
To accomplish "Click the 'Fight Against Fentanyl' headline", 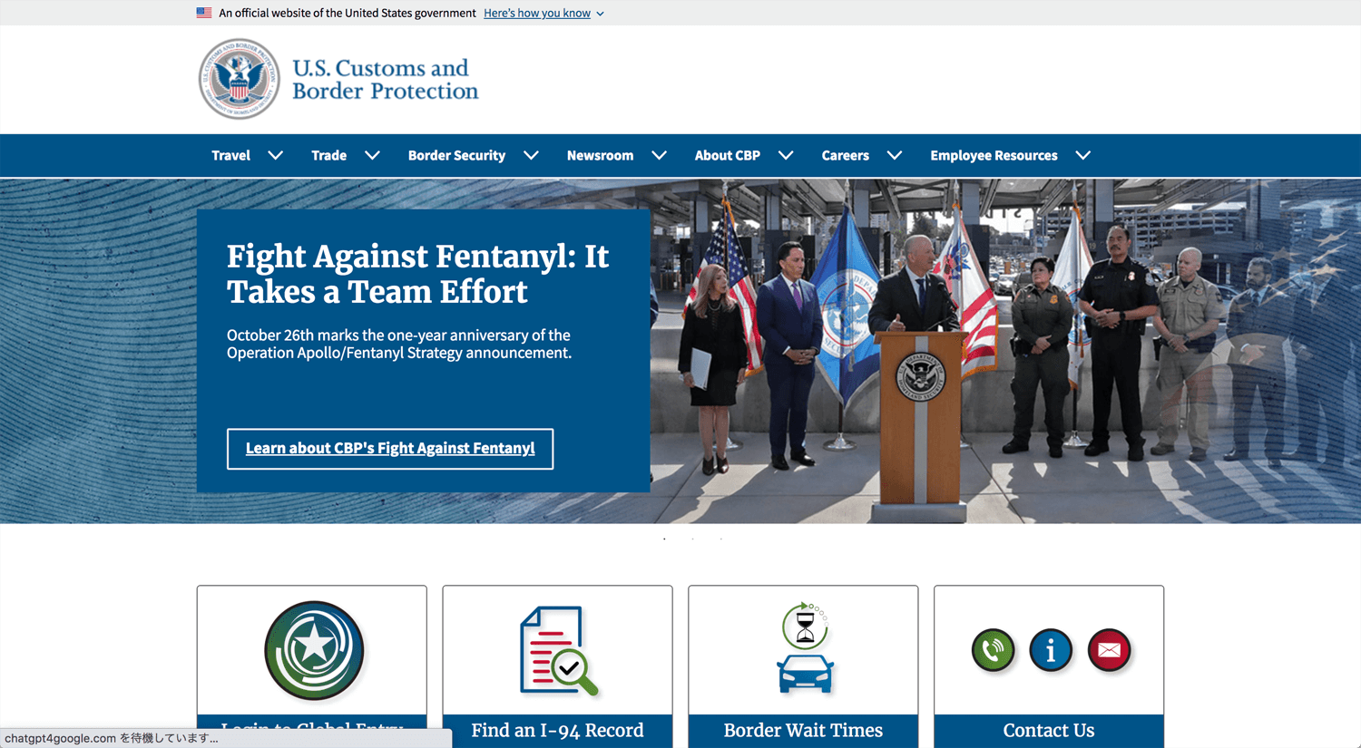I will click(417, 274).
